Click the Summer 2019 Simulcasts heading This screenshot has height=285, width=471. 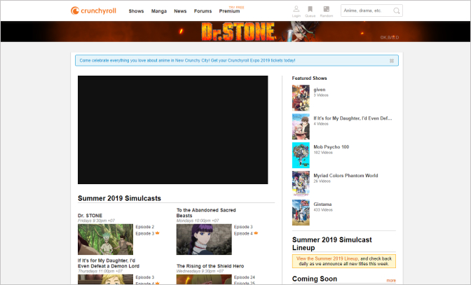point(119,198)
